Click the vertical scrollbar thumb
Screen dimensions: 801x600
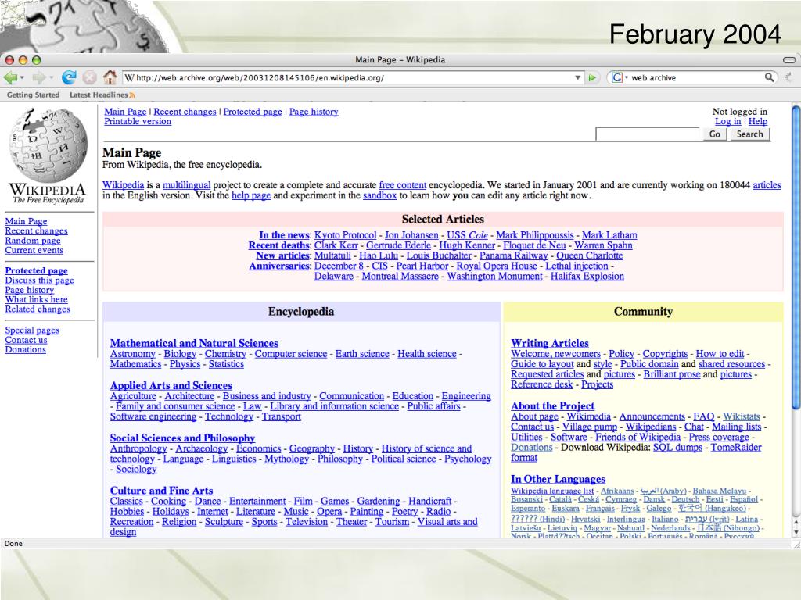(796, 256)
